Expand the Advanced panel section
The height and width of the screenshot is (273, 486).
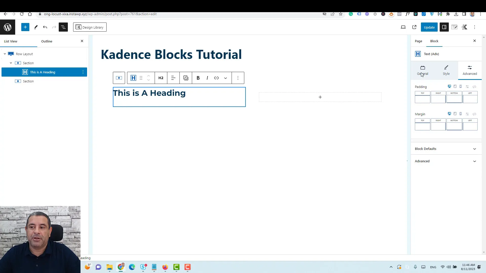point(446,161)
